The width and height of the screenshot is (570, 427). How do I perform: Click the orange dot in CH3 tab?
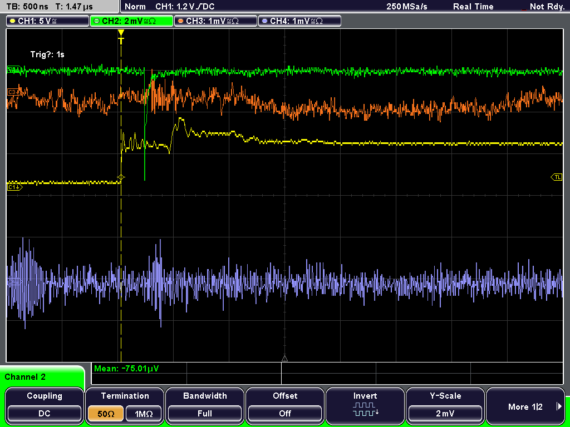[181, 21]
